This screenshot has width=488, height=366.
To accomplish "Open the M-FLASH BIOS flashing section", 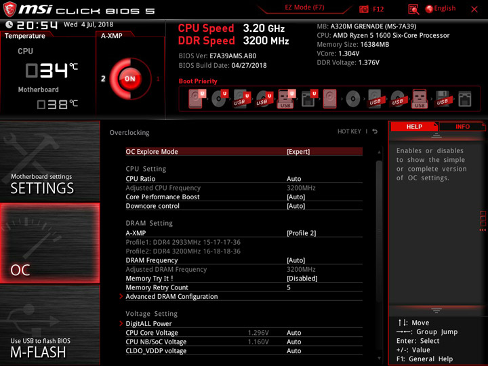I will click(49, 325).
